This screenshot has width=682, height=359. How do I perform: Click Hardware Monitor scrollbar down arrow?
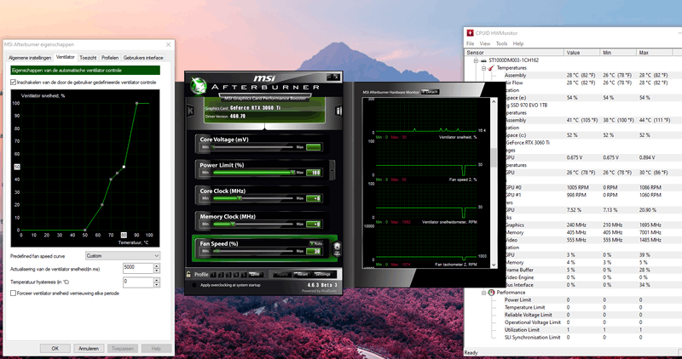pyautogui.click(x=494, y=265)
